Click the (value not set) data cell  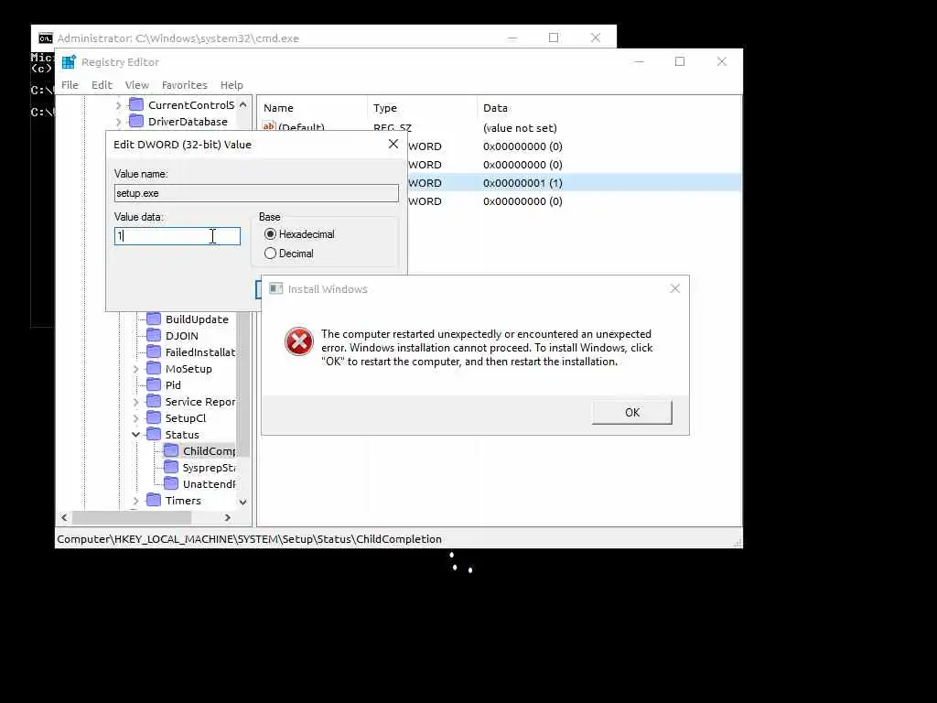click(x=520, y=128)
